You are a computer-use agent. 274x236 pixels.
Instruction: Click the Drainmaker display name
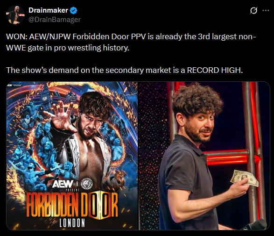click(x=48, y=10)
